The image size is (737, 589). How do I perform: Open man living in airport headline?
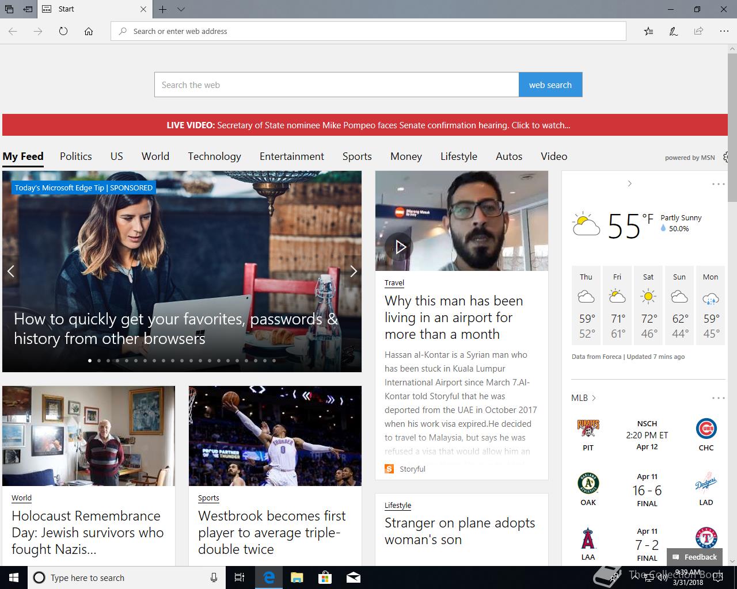click(454, 318)
